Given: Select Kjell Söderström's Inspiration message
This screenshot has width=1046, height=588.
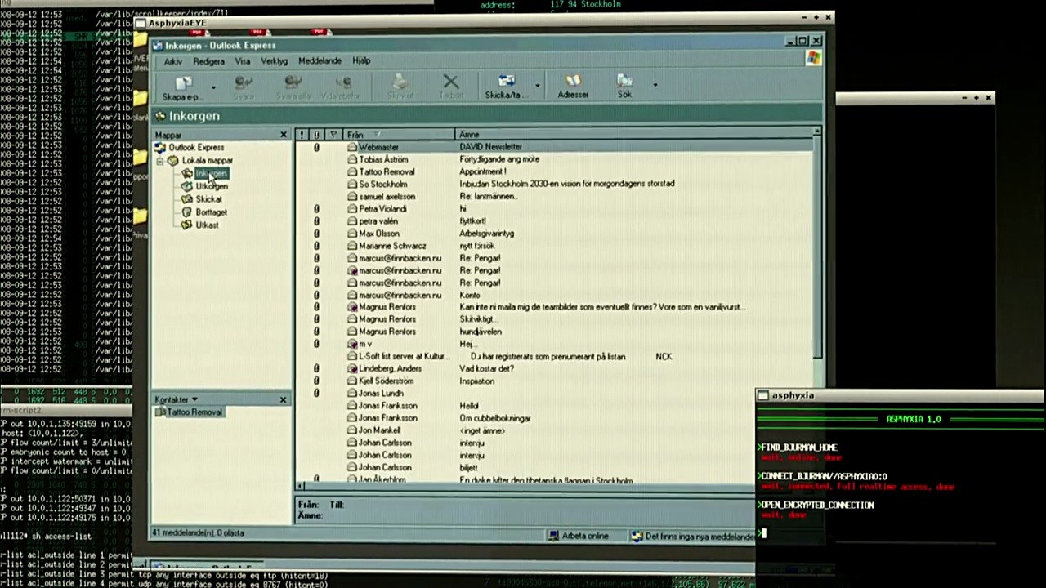Looking at the screenshot, I should 555,381.
